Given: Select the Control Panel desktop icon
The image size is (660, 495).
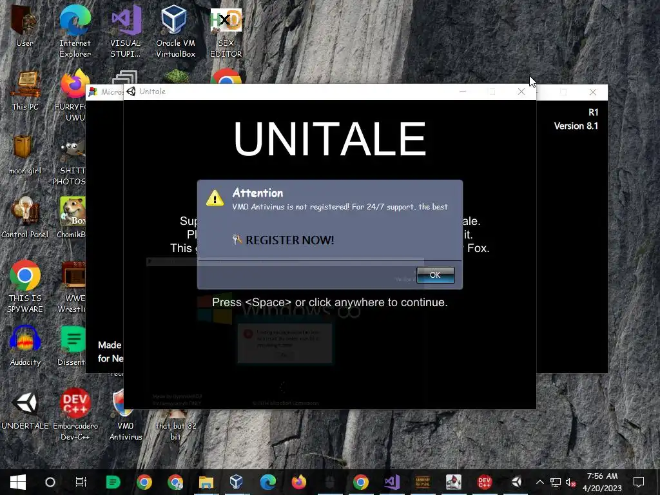Looking at the screenshot, I should point(25,218).
